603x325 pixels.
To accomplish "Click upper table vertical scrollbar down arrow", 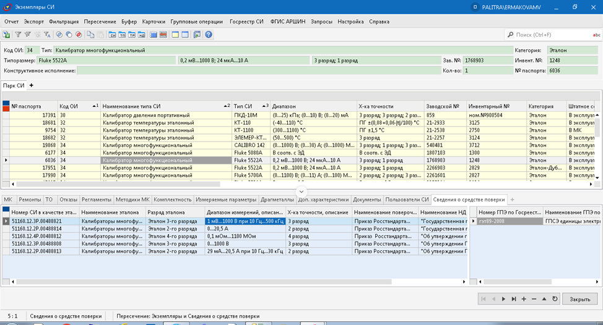I will [597, 178].
